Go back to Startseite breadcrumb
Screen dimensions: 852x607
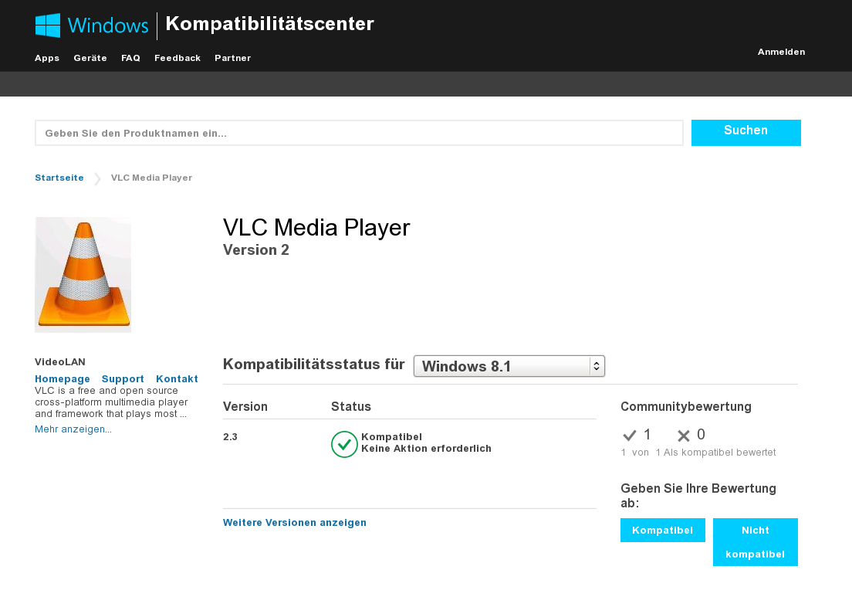point(59,178)
